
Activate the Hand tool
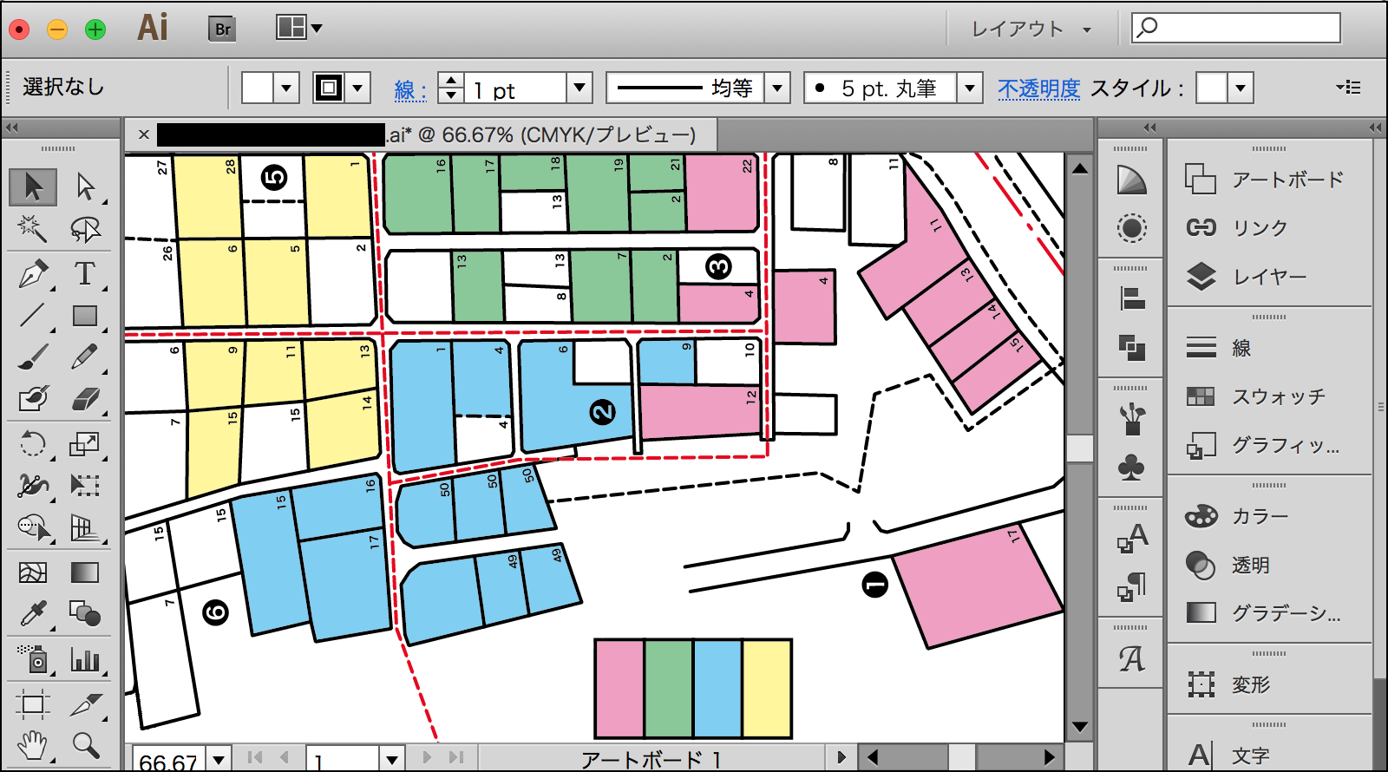coord(33,744)
